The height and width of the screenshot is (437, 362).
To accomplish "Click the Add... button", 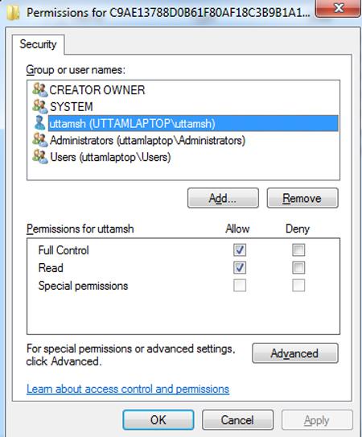I will click(x=223, y=198).
